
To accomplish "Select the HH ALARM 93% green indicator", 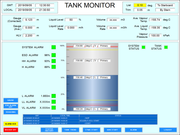I will tap(54, 61).
